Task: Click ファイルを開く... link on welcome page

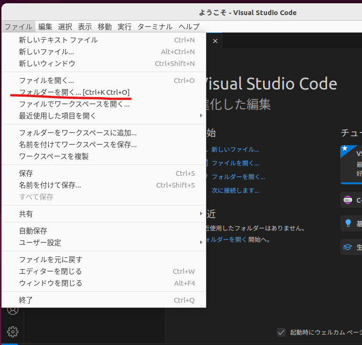Action: [x=235, y=163]
